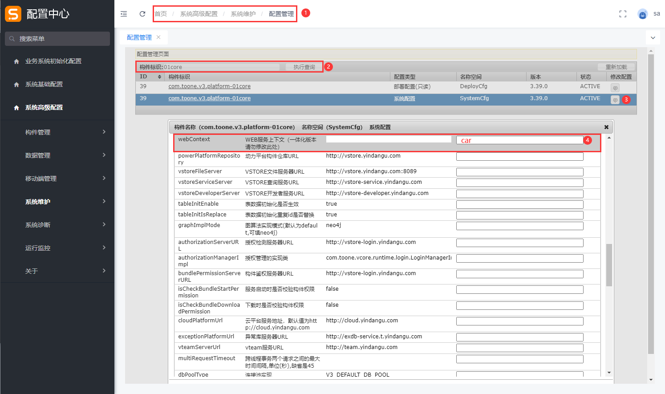The image size is (665, 394).
Task: Click the dialog scrollbar down arrow
Action: pyautogui.click(x=609, y=373)
